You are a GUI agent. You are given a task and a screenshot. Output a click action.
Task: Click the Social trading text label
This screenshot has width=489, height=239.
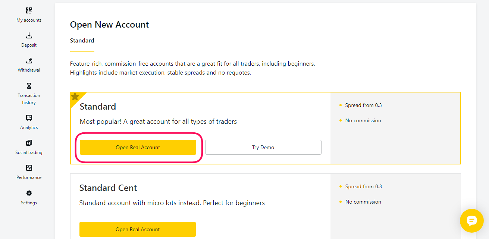(29, 152)
